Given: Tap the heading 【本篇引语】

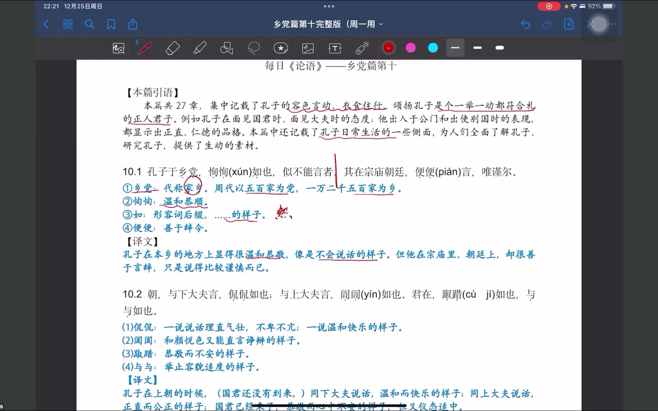Looking at the screenshot, I should pos(152,92).
